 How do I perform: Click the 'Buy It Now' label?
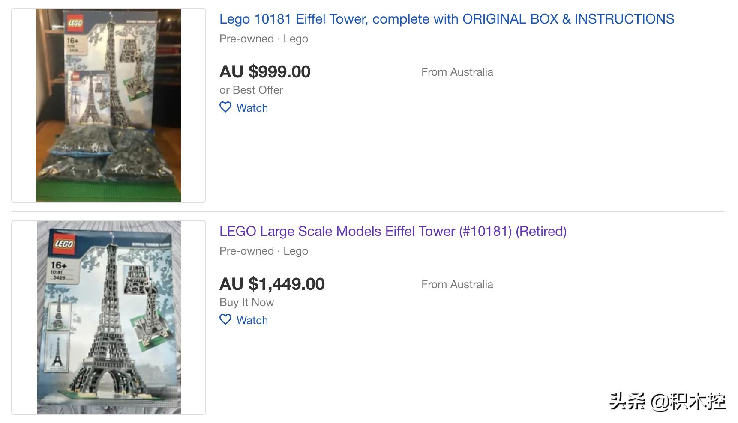click(246, 302)
